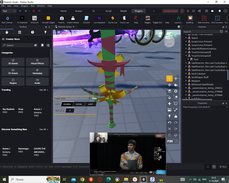Set F3X move axis to Last
This screenshot has width=229, height=183.
(x=91, y=104)
